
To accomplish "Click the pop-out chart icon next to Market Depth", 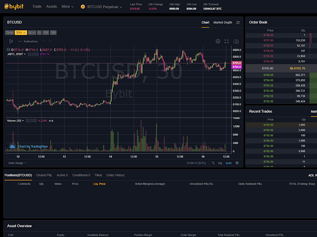I will coord(238,23).
